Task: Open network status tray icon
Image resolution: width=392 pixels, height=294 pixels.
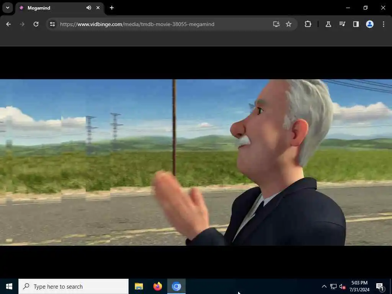Action: point(333,286)
